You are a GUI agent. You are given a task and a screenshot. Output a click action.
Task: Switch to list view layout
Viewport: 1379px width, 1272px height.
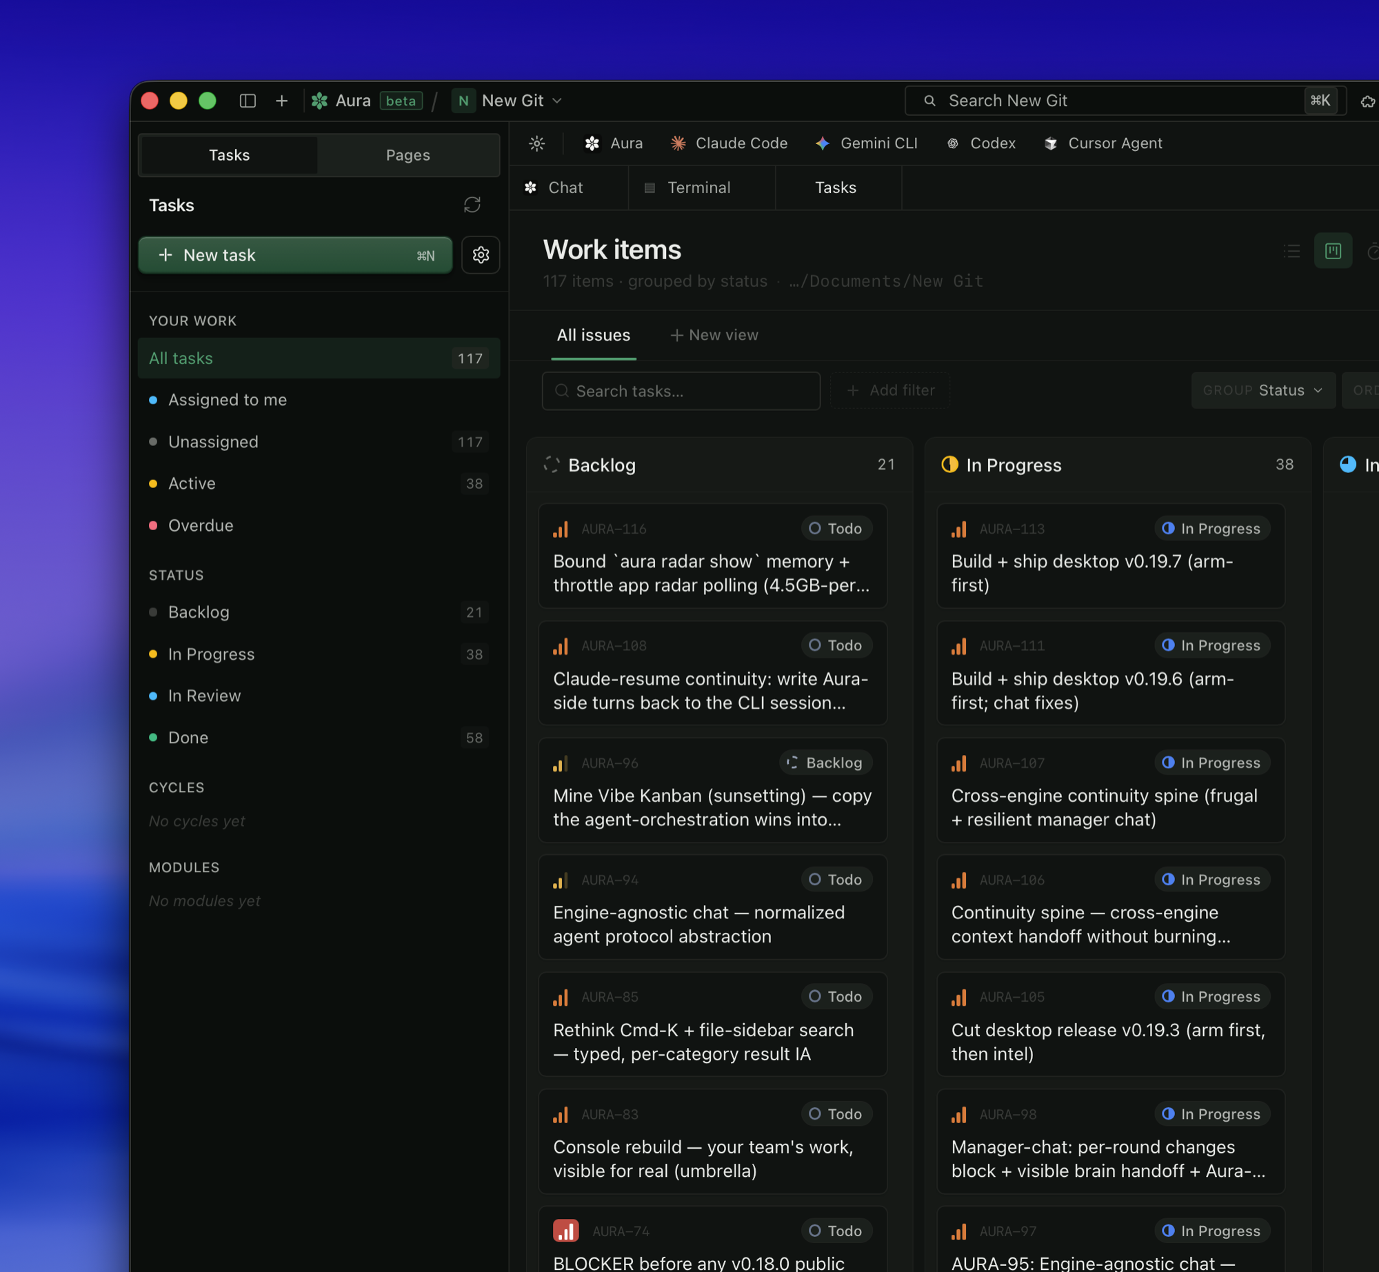[x=1291, y=251]
